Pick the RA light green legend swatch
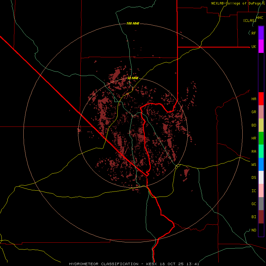 point(261,151)
